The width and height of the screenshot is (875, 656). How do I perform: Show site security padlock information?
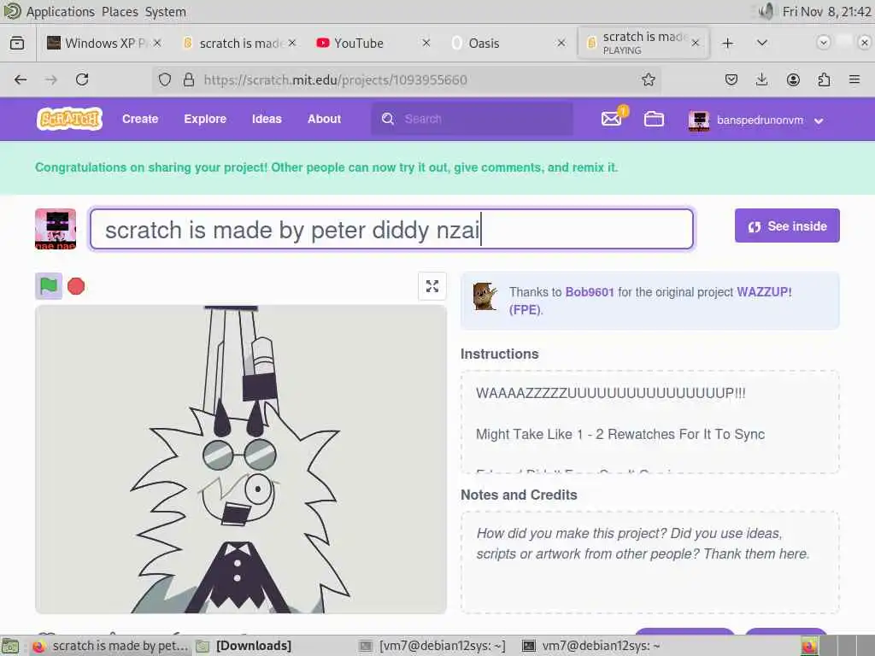point(189,79)
